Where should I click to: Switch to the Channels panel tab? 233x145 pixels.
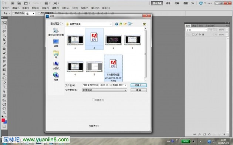[194, 26]
